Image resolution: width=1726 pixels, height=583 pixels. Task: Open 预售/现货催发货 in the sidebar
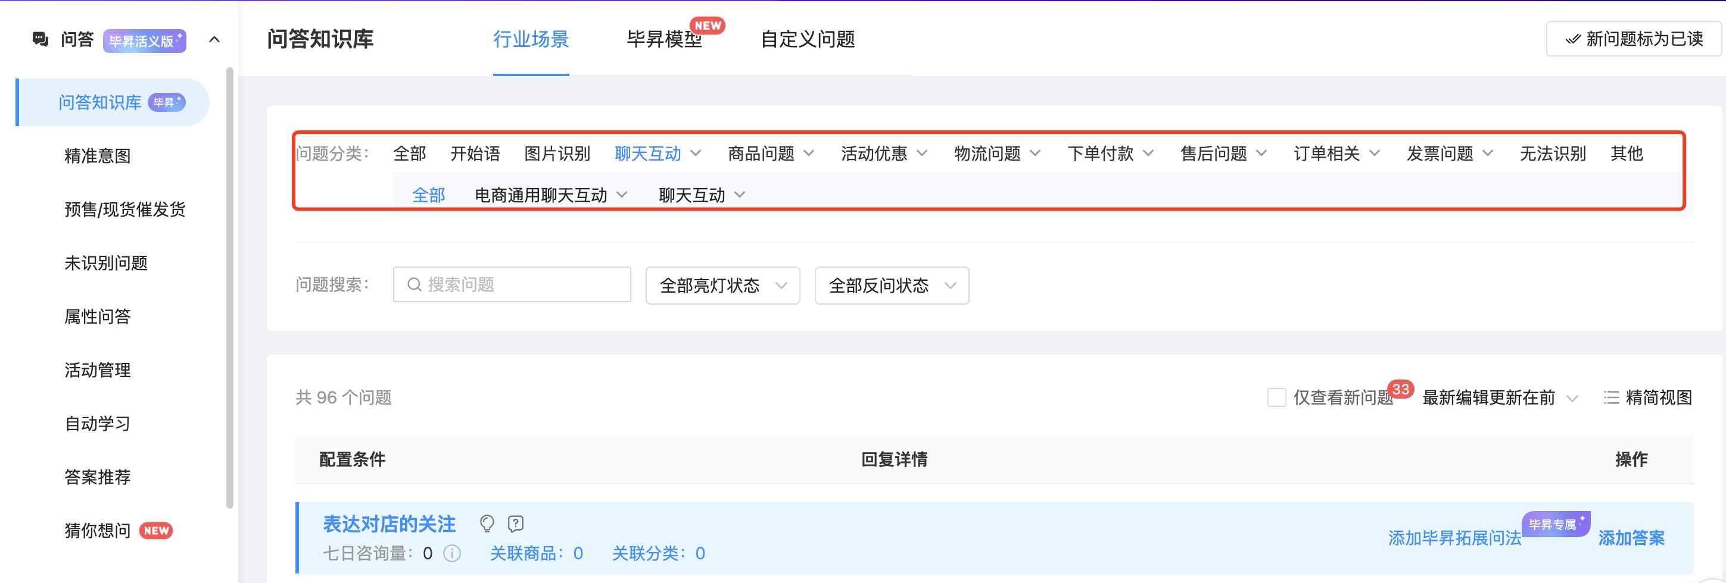(125, 209)
